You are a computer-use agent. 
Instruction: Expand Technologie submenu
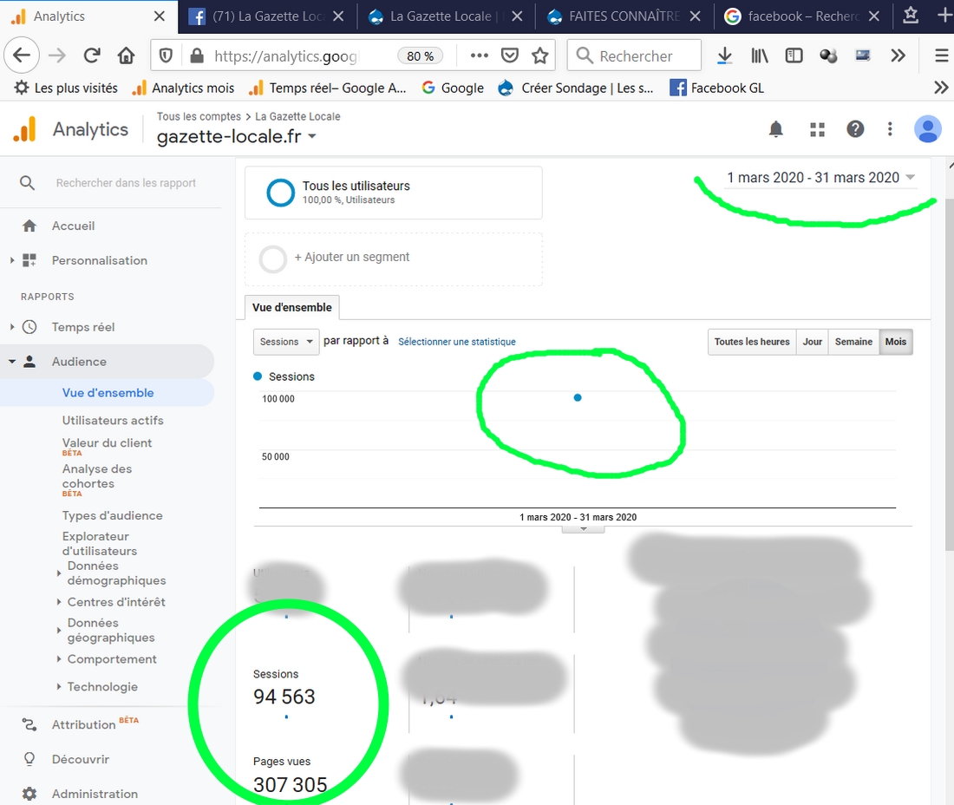pyautogui.click(x=58, y=686)
